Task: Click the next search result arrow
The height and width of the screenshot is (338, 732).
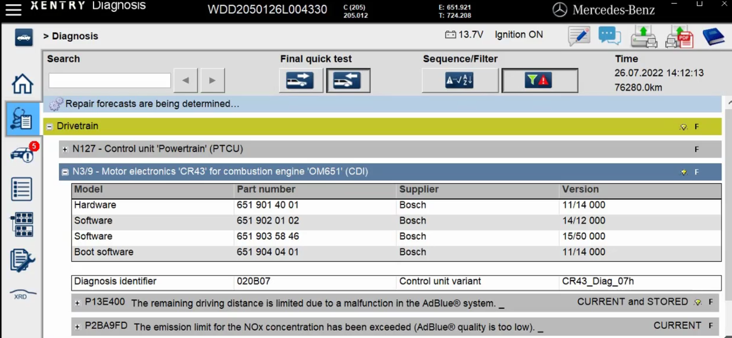Action: click(212, 80)
